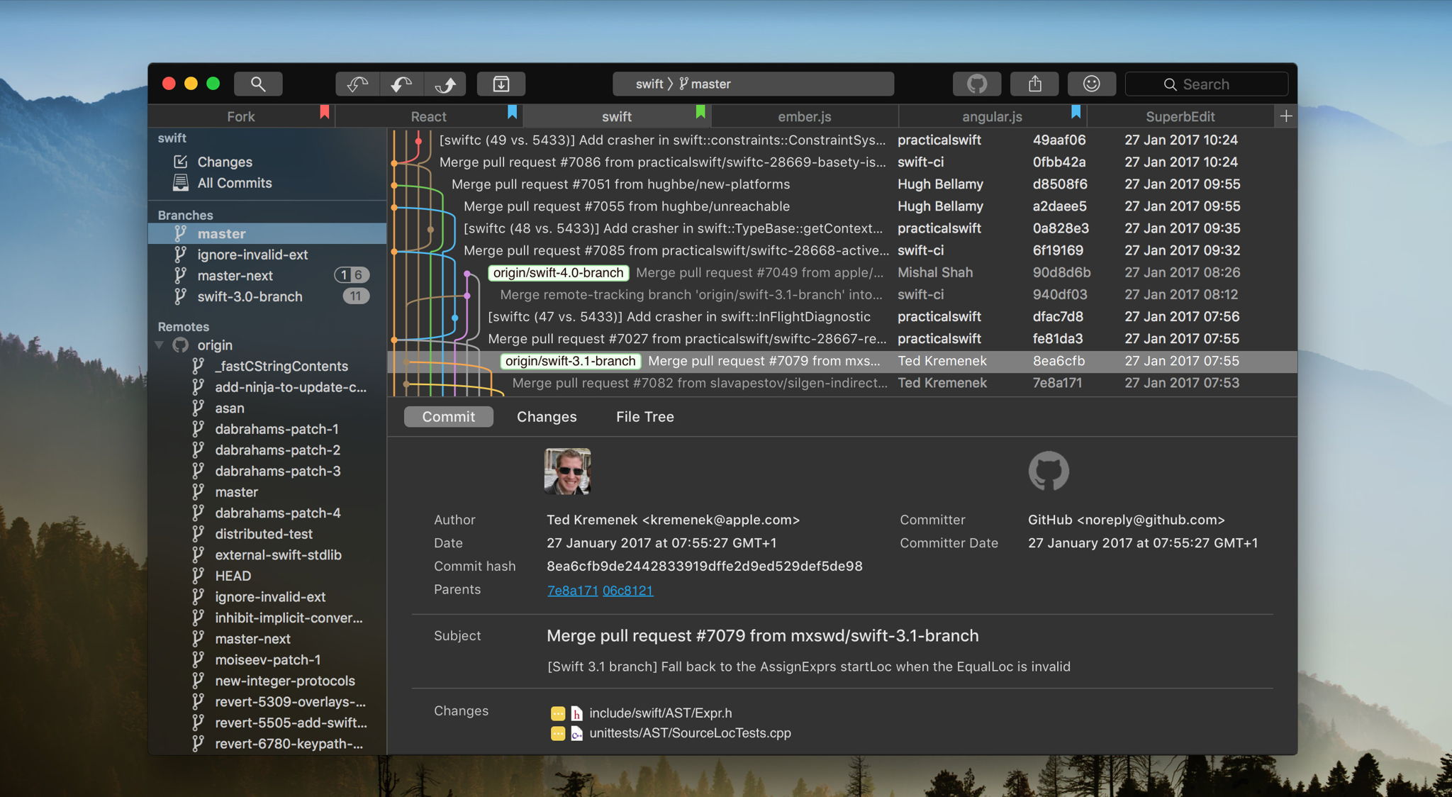Open parent commit 7e8a171 link

coord(572,590)
